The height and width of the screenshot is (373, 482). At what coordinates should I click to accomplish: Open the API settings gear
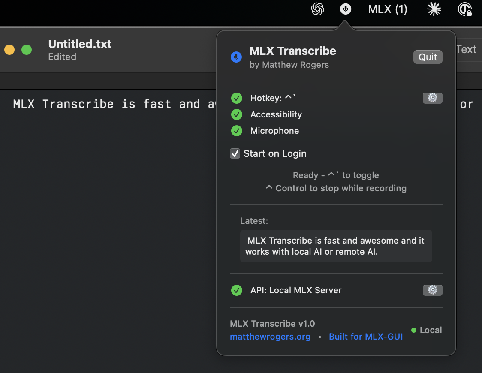(432, 290)
